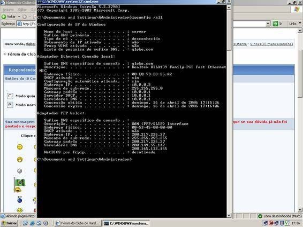Screen dimensions: 303x227
Task: Open the 0 nova(s) mensagem(ns) link
Action: pyautogui.click(x=271, y=44)
